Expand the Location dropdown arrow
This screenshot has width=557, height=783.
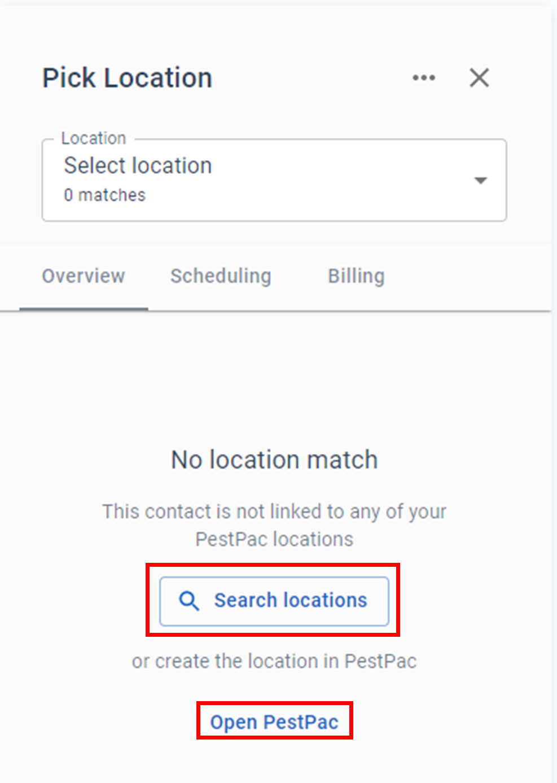[x=480, y=181]
